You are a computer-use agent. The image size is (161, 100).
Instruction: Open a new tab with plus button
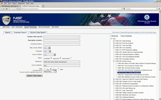43,6
